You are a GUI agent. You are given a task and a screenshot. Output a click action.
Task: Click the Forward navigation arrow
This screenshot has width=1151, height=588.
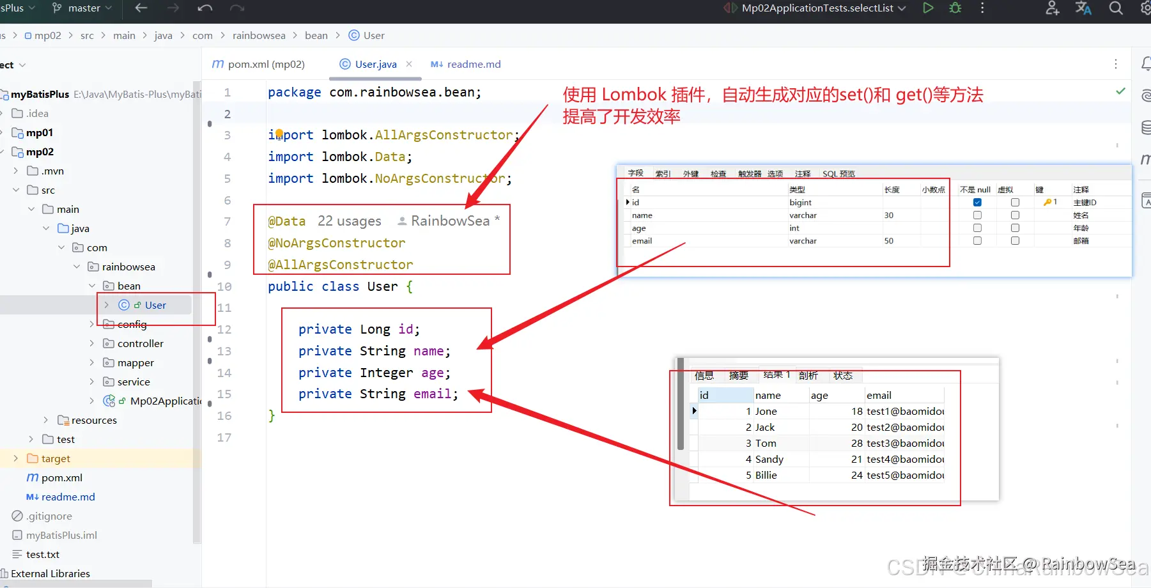click(173, 8)
